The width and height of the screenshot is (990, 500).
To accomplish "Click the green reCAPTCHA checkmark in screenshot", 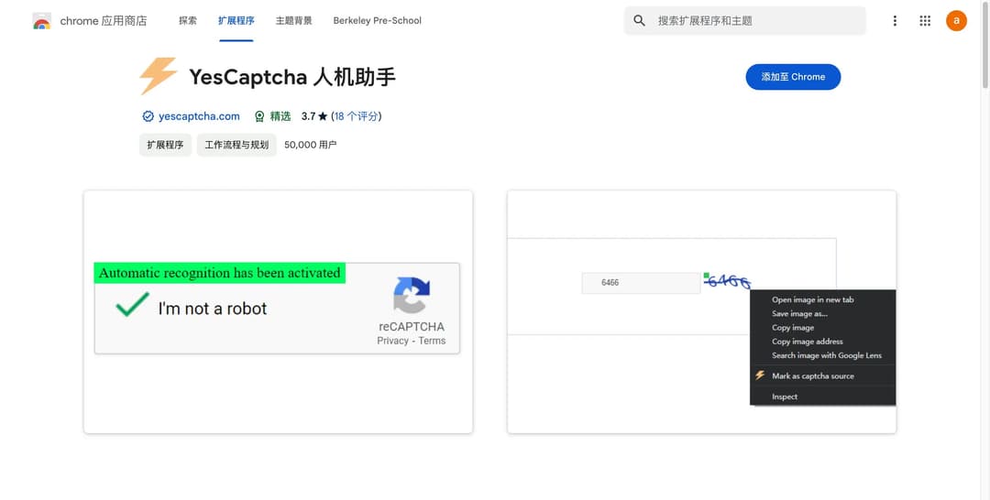I will tap(132, 306).
